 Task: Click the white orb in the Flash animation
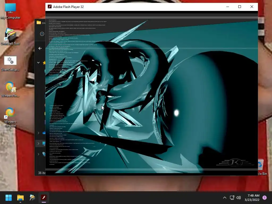(176, 113)
